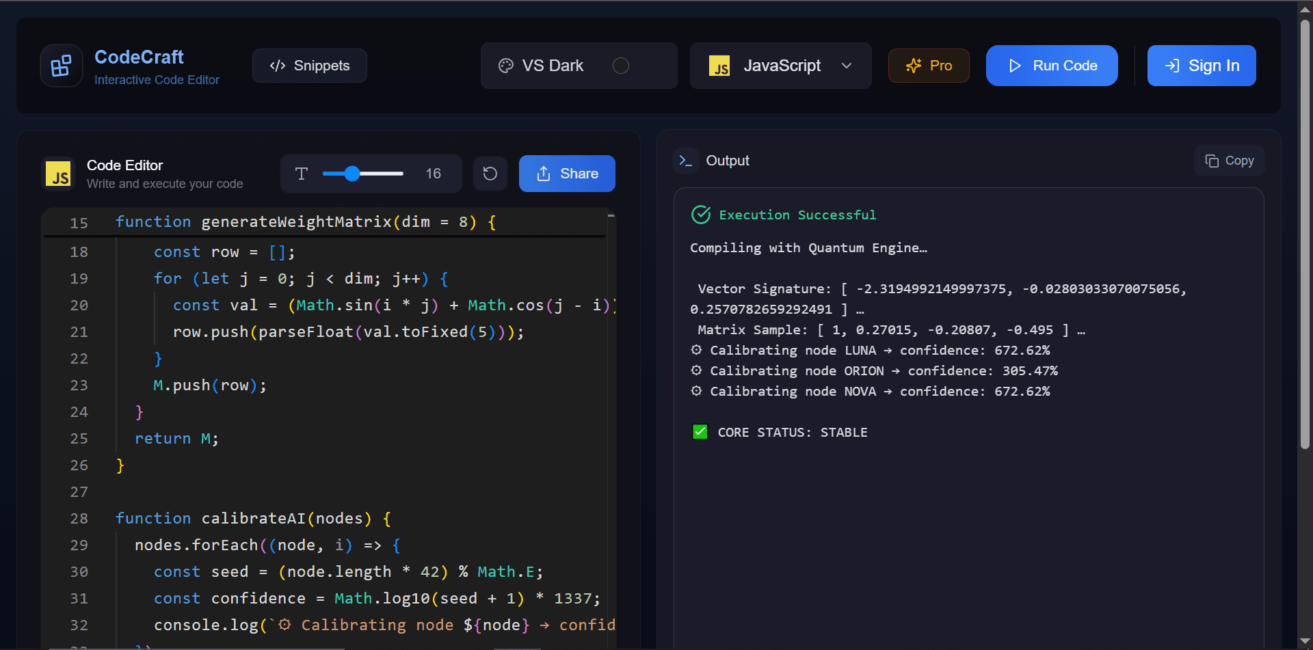Click the Sign In button
This screenshot has height=650, width=1313.
point(1202,66)
